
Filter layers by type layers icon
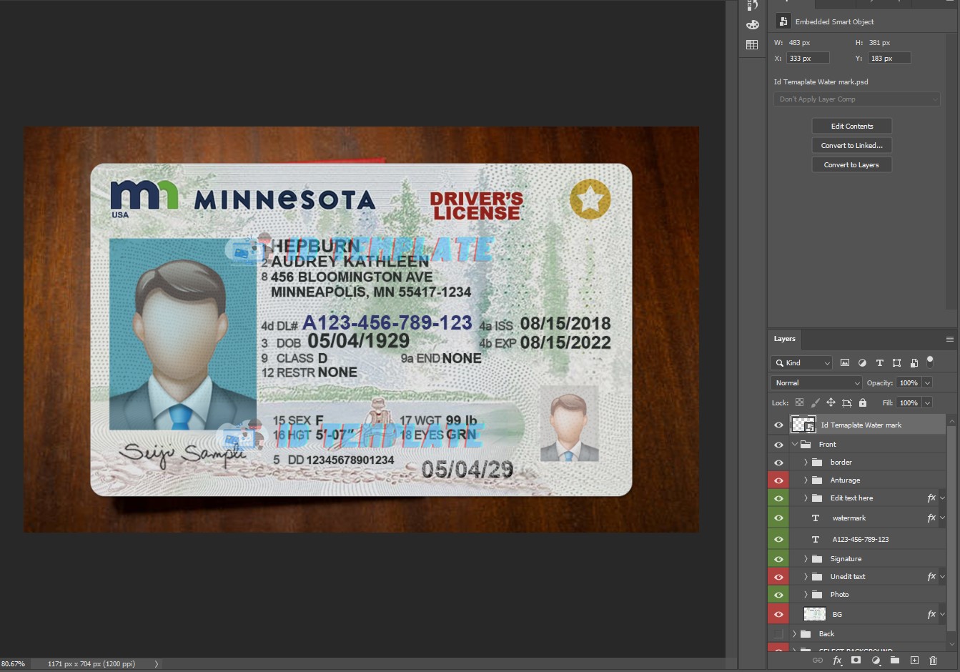coord(880,363)
